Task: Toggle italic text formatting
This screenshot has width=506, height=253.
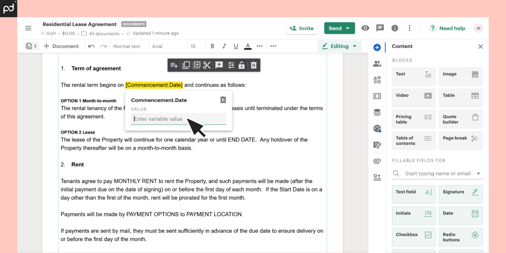Action: pos(224,46)
